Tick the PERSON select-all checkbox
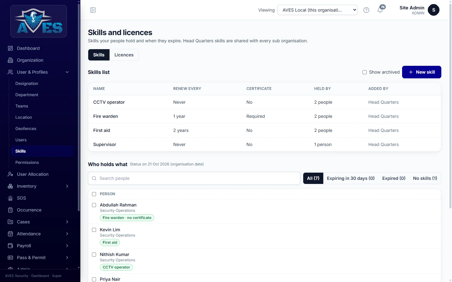Screen dimensions: 452x282 (x=94, y=194)
